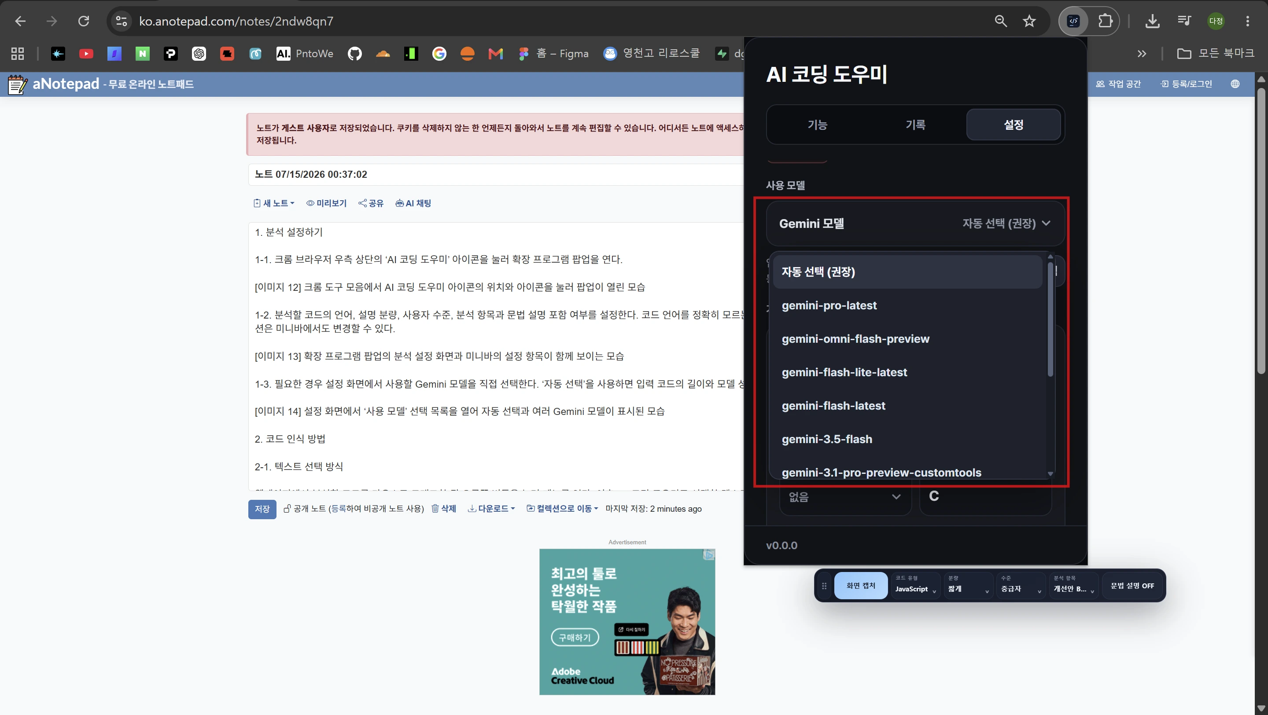1268x715 pixels.
Task: Choose gemini-flash-lite-latest model
Action: pos(907,372)
